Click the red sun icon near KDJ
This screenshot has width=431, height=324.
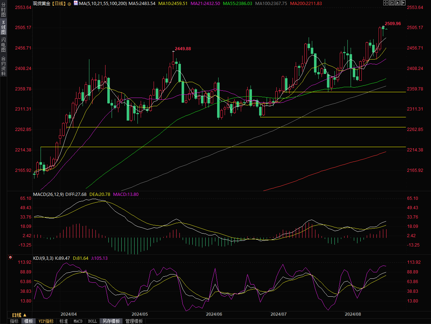pos(10,257)
